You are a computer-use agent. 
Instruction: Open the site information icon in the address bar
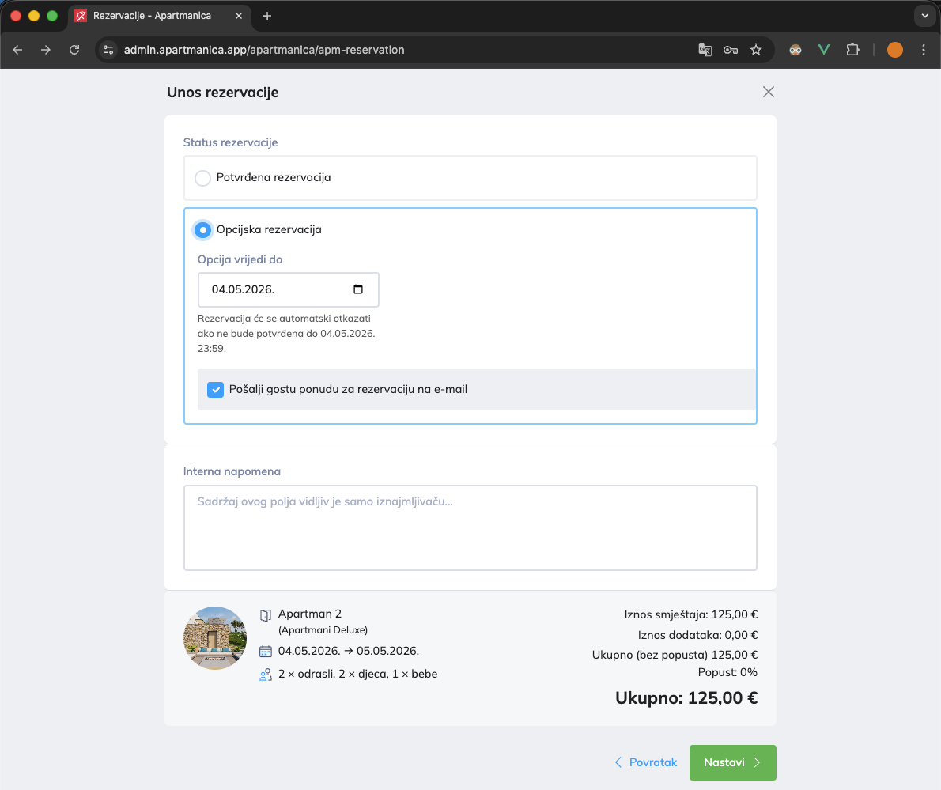[x=108, y=50]
